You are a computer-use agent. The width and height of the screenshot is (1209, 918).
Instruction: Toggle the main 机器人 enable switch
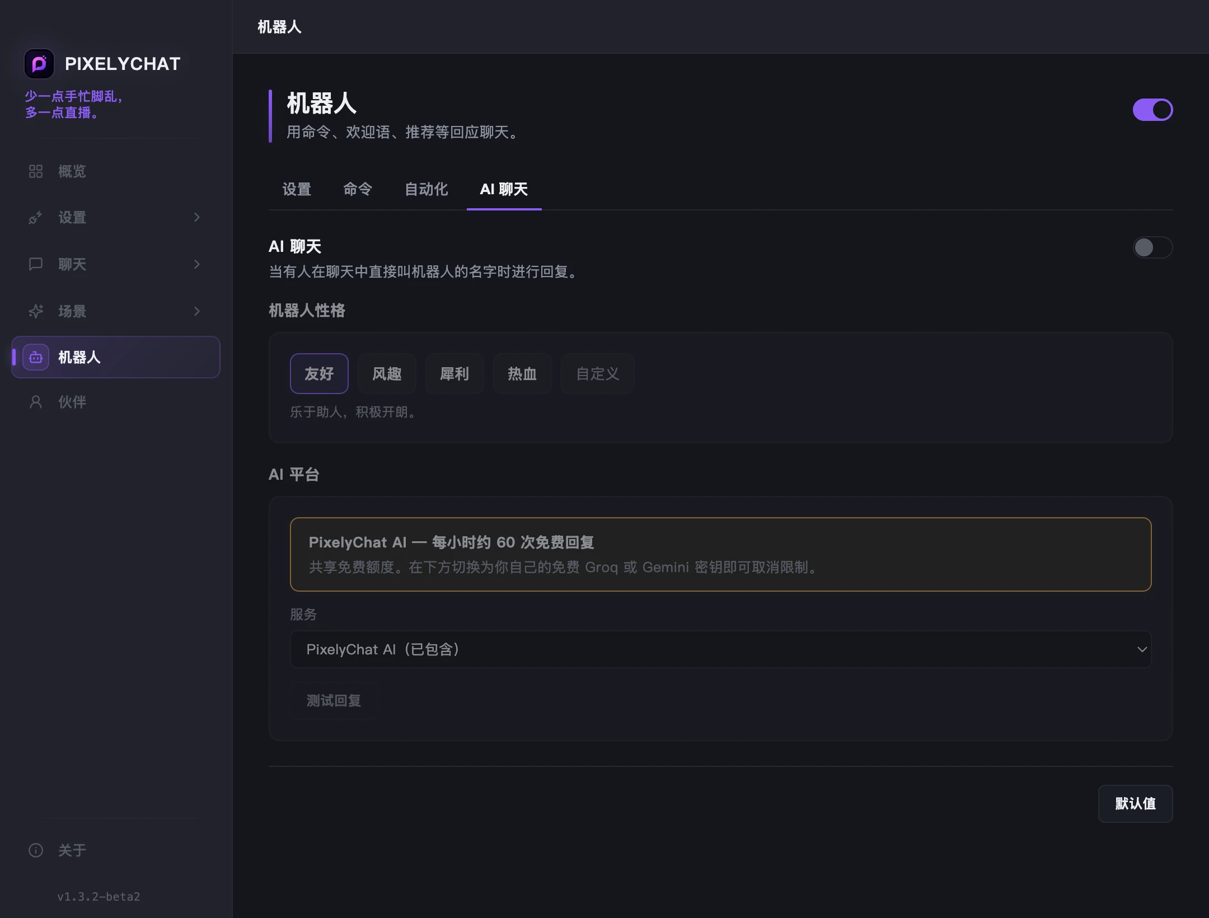(1152, 110)
